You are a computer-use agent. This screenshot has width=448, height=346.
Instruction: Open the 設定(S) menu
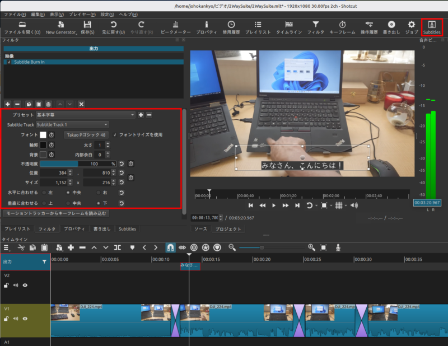pyautogui.click(x=108, y=14)
